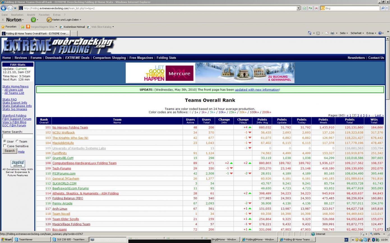Enable the Case Sensitive checkbox
390x243 pixels.
tap(4, 146)
